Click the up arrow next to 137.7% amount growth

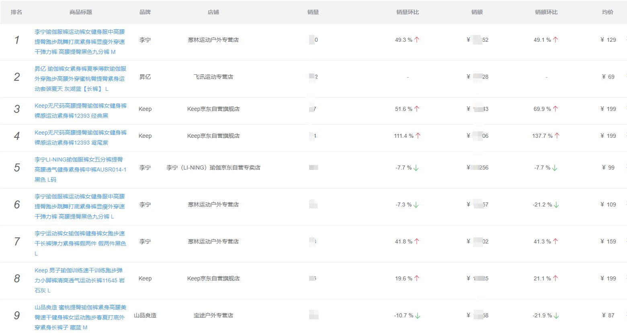pos(557,136)
